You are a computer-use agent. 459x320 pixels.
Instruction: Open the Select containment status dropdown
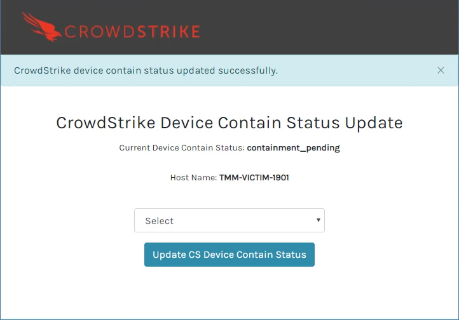[x=229, y=220]
